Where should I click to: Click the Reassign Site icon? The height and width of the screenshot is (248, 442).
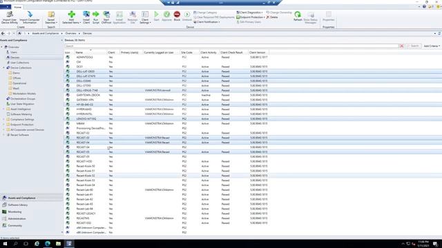click(133, 17)
